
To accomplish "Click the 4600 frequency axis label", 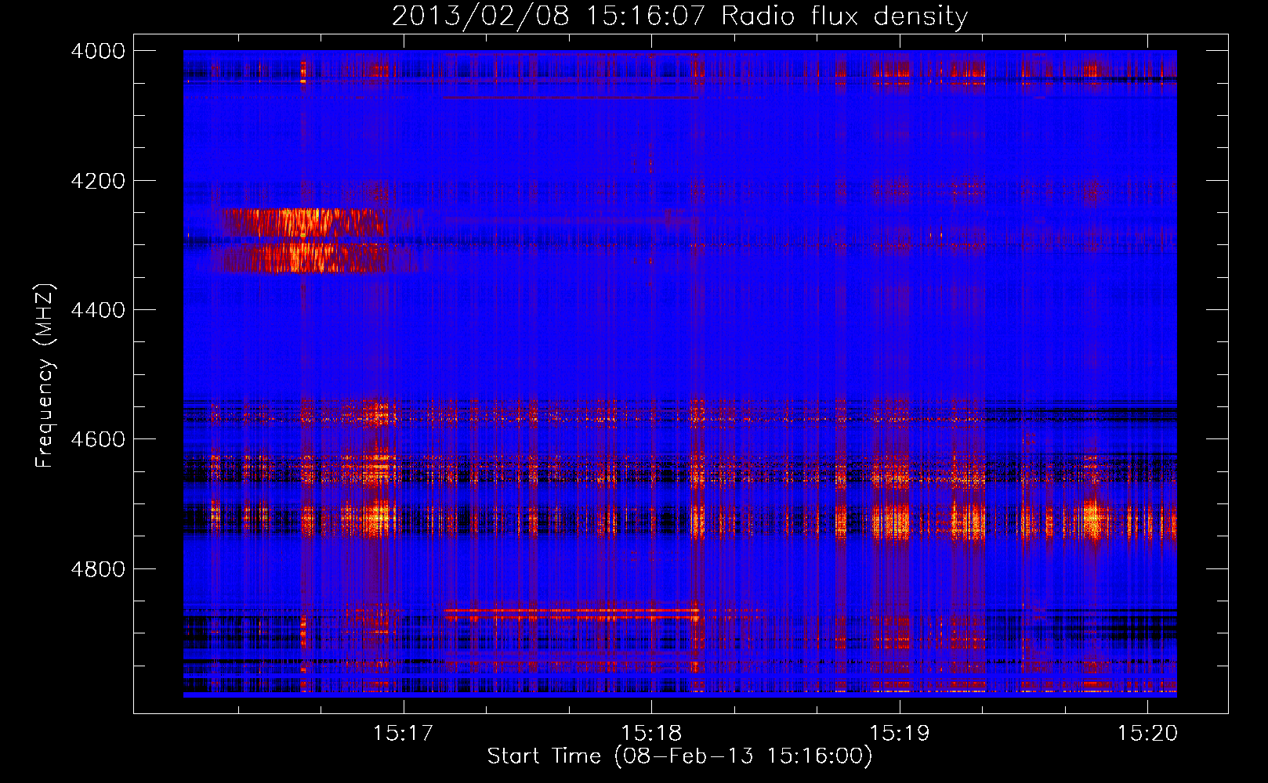I will pos(98,439).
